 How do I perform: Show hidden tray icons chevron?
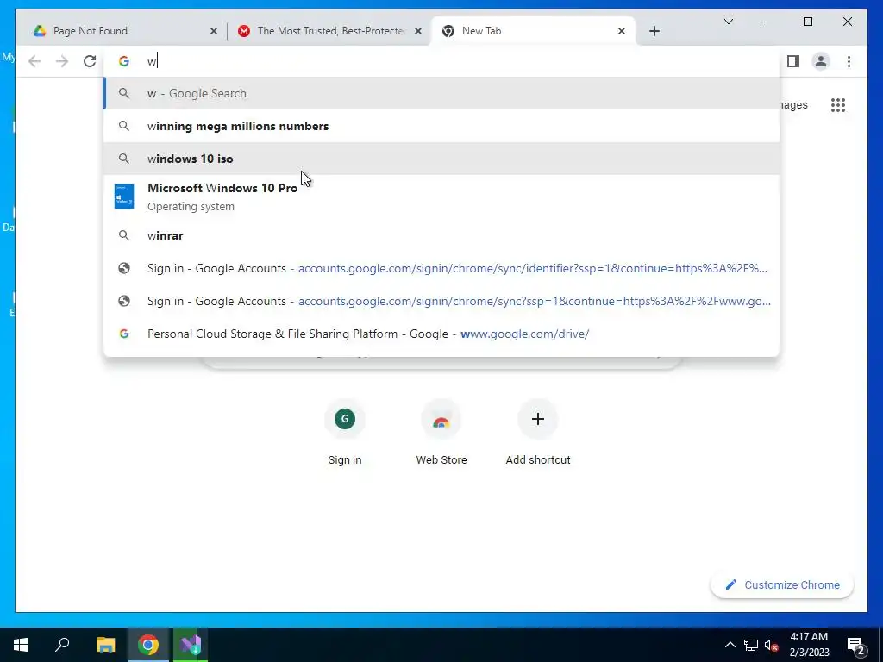pos(730,645)
